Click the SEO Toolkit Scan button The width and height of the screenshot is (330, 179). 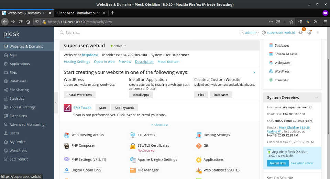[102, 108]
